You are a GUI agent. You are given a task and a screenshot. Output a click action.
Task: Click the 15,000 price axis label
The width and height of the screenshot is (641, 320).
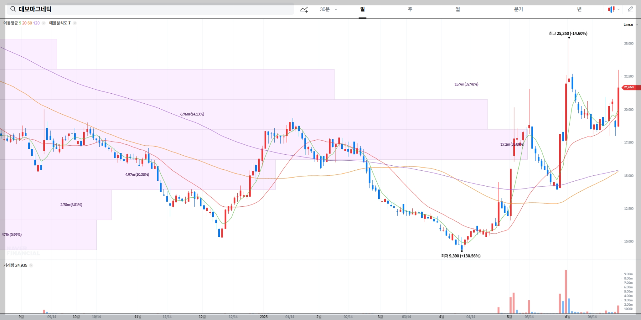click(629, 176)
